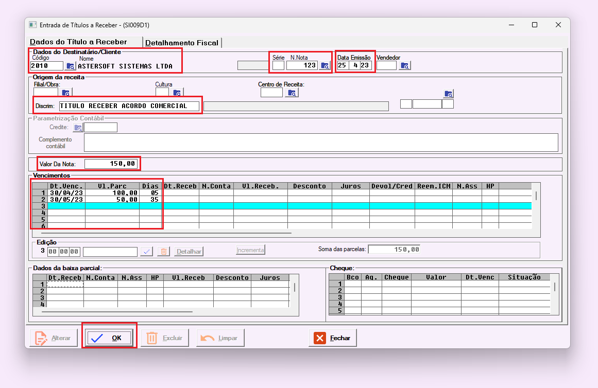Click Cultura lookup icon
Viewport: 598px width, 388px height.
[x=177, y=93]
